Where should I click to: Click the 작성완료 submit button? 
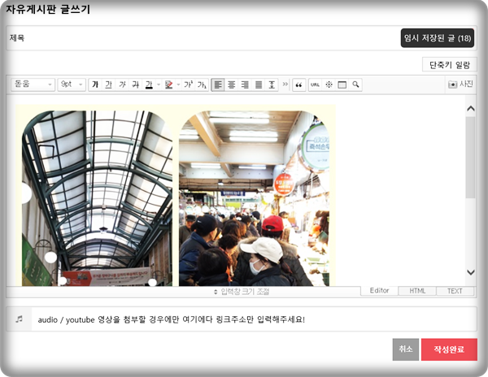448,349
